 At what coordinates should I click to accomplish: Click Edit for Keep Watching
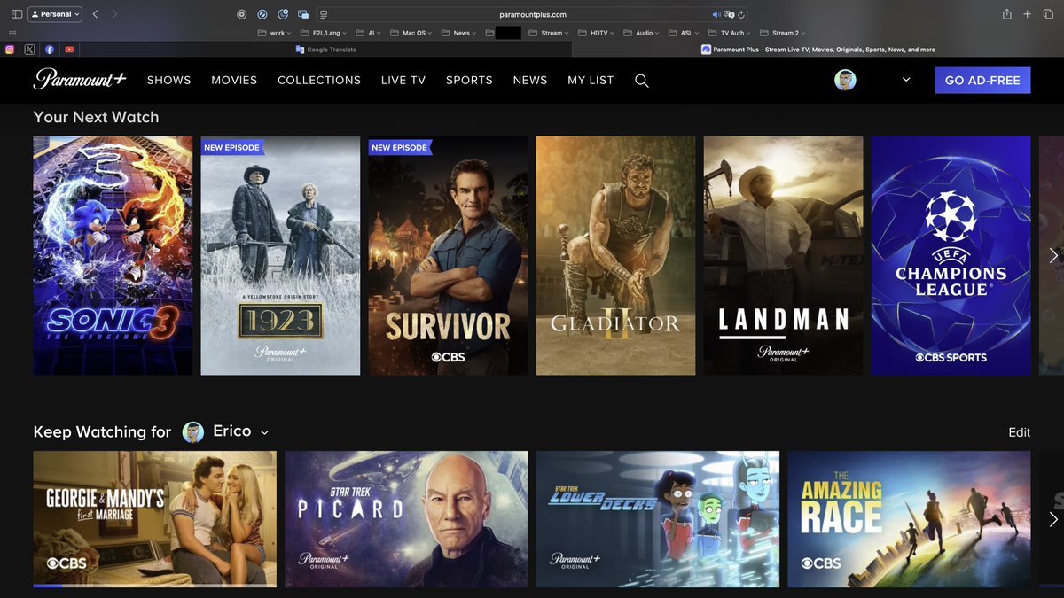[x=1020, y=432]
